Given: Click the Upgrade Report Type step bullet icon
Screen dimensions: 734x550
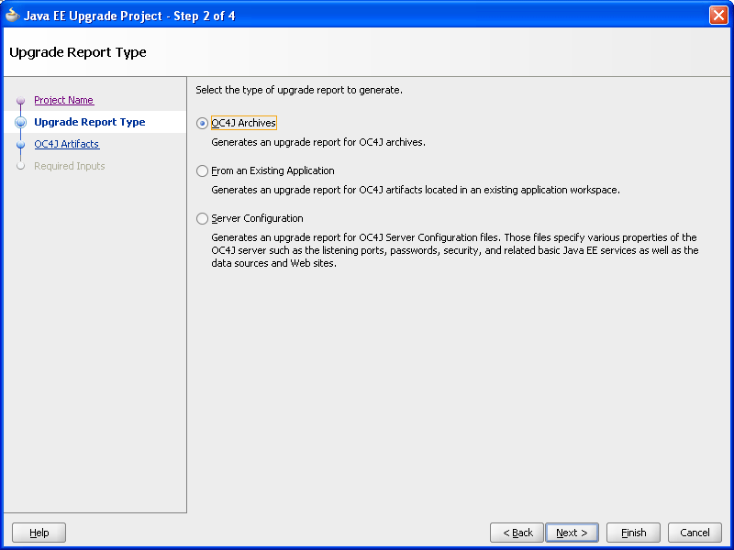Looking at the screenshot, I should tap(20, 122).
